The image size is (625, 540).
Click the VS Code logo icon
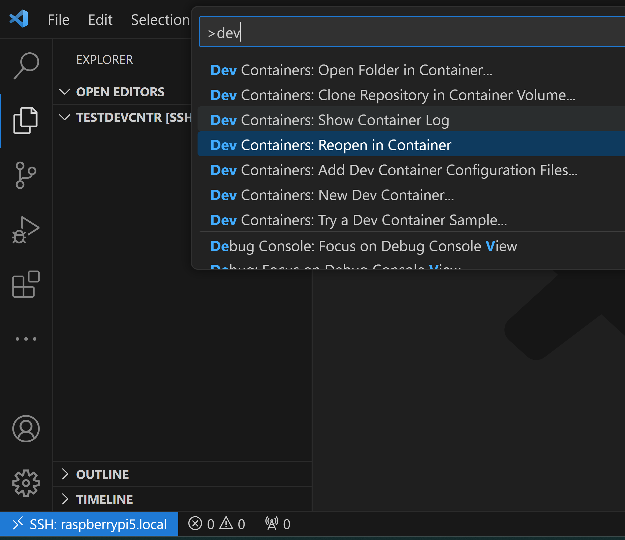pos(19,19)
